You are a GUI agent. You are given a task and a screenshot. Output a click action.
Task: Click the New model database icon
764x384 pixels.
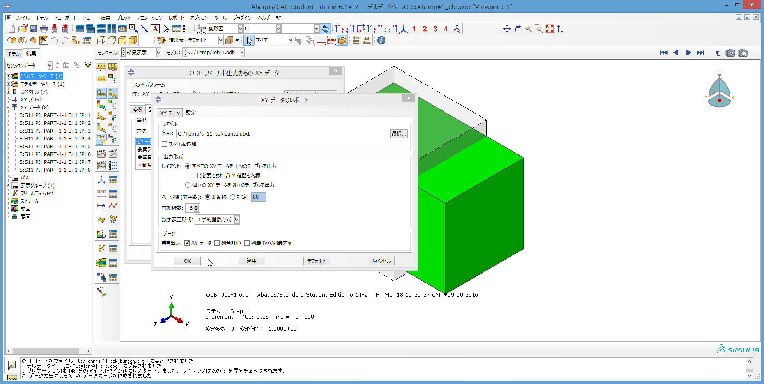[x=12, y=29]
